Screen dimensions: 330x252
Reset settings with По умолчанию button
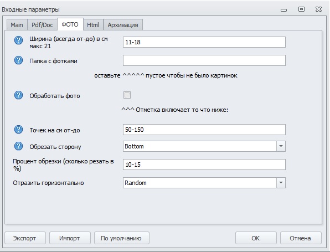point(122,238)
